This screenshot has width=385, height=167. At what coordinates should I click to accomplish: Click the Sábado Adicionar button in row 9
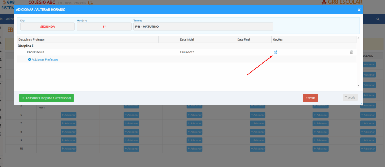point(368,140)
